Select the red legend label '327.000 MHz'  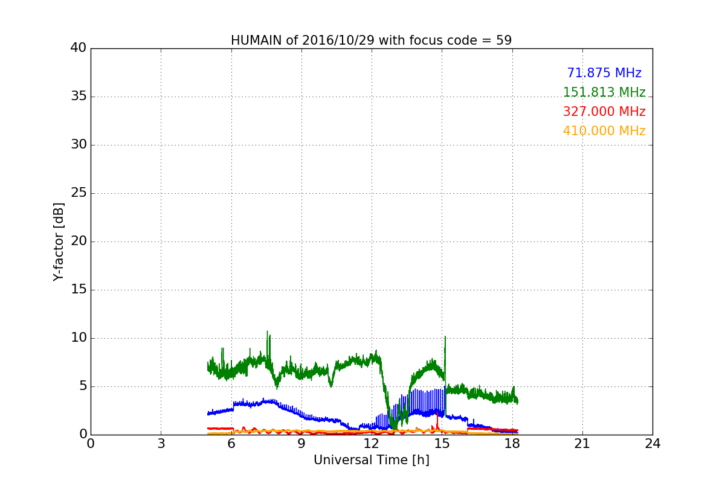(604, 112)
